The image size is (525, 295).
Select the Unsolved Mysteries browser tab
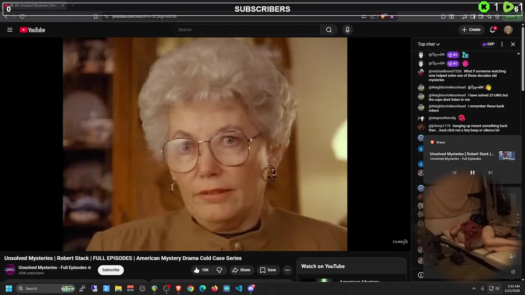point(35,6)
